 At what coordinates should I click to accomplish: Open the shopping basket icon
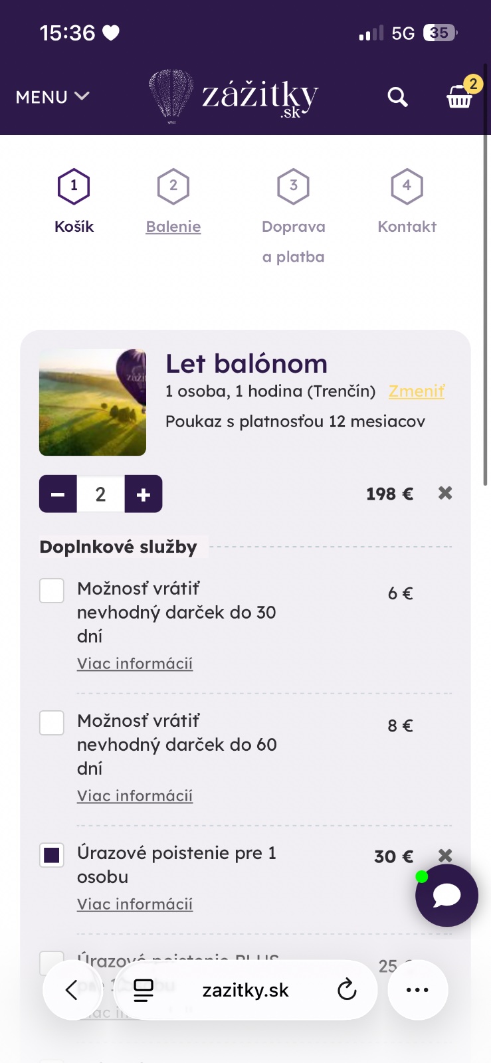(x=460, y=97)
